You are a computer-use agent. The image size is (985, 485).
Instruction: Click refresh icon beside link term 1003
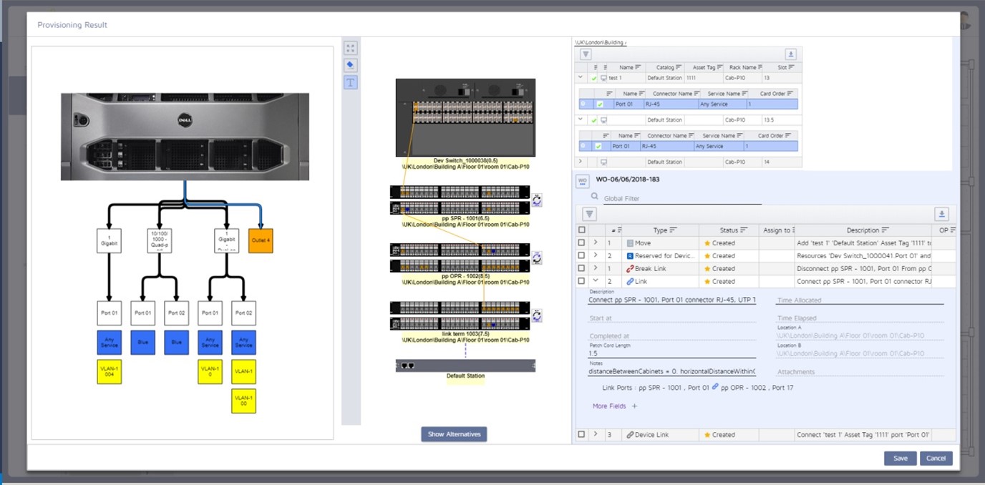537,315
